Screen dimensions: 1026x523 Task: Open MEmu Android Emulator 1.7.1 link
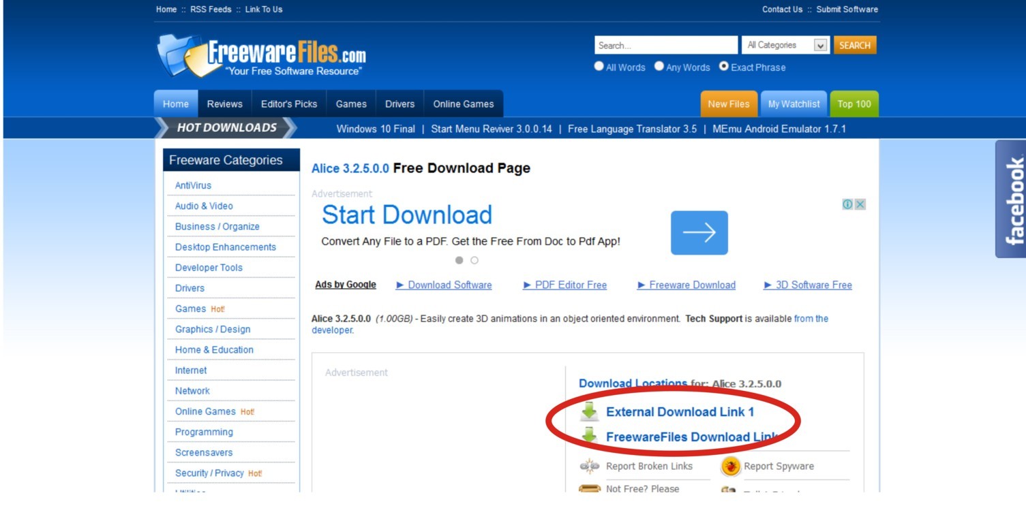tap(779, 129)
